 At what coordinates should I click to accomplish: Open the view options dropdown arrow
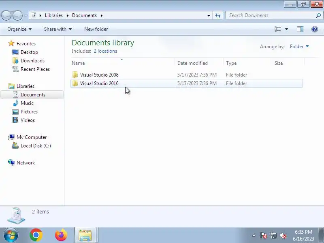286,29
